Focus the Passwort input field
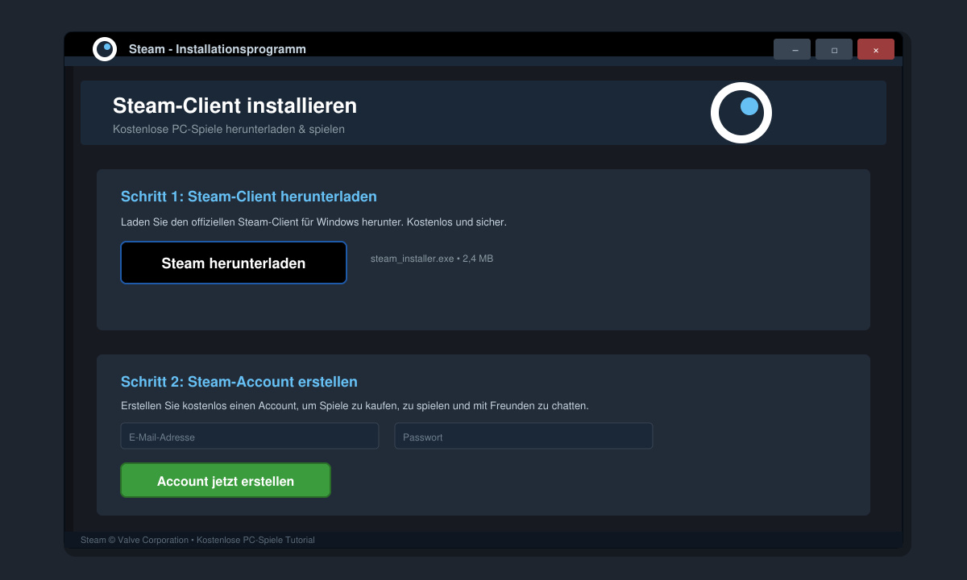The width and height of the screenshot is (967, 580). [524, 436]
